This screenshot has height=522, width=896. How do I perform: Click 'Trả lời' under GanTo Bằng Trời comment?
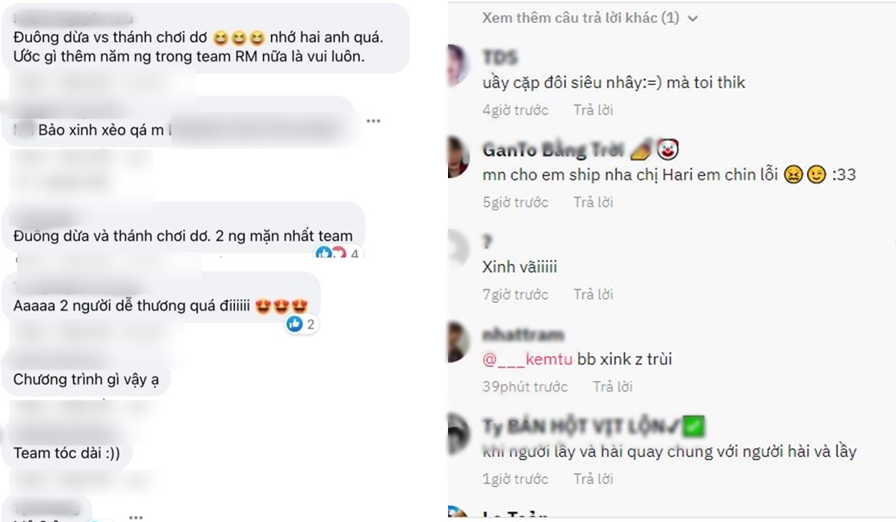tap(594, 202)
